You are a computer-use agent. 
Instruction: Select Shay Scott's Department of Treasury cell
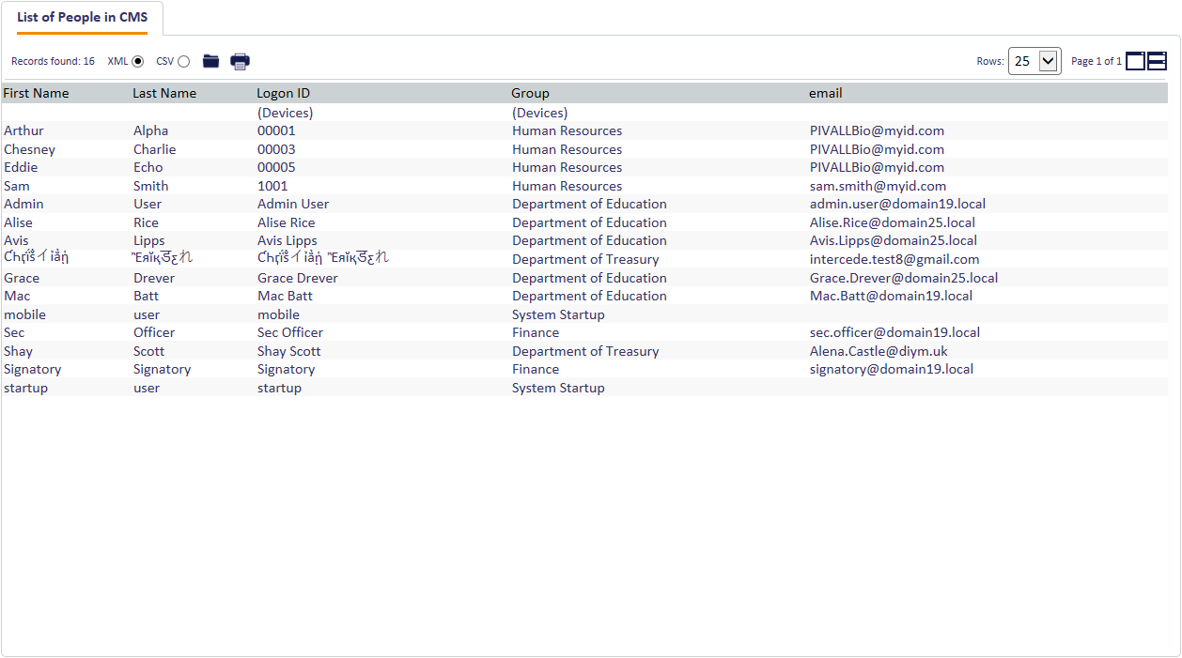point(584,351)
